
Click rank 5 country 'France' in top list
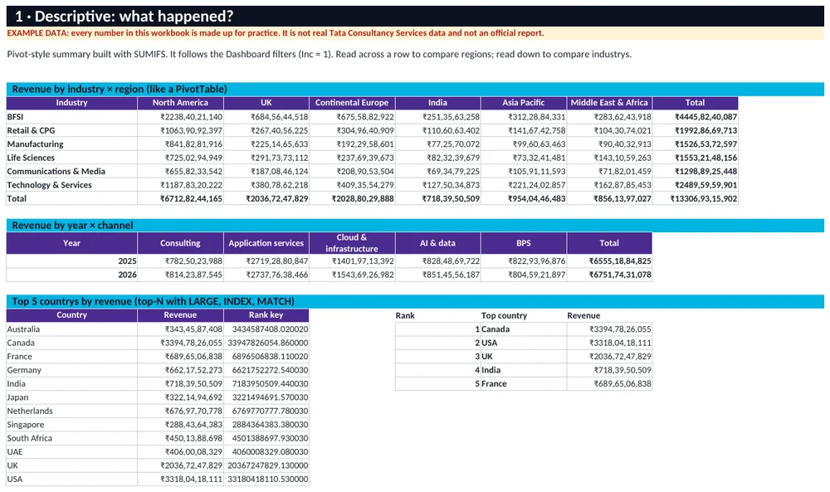[524, 384]
